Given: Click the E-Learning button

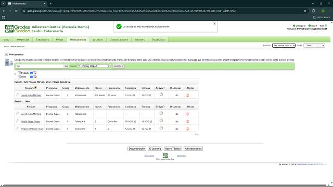Looking at the screenshot, I should (x=155, y=149).
